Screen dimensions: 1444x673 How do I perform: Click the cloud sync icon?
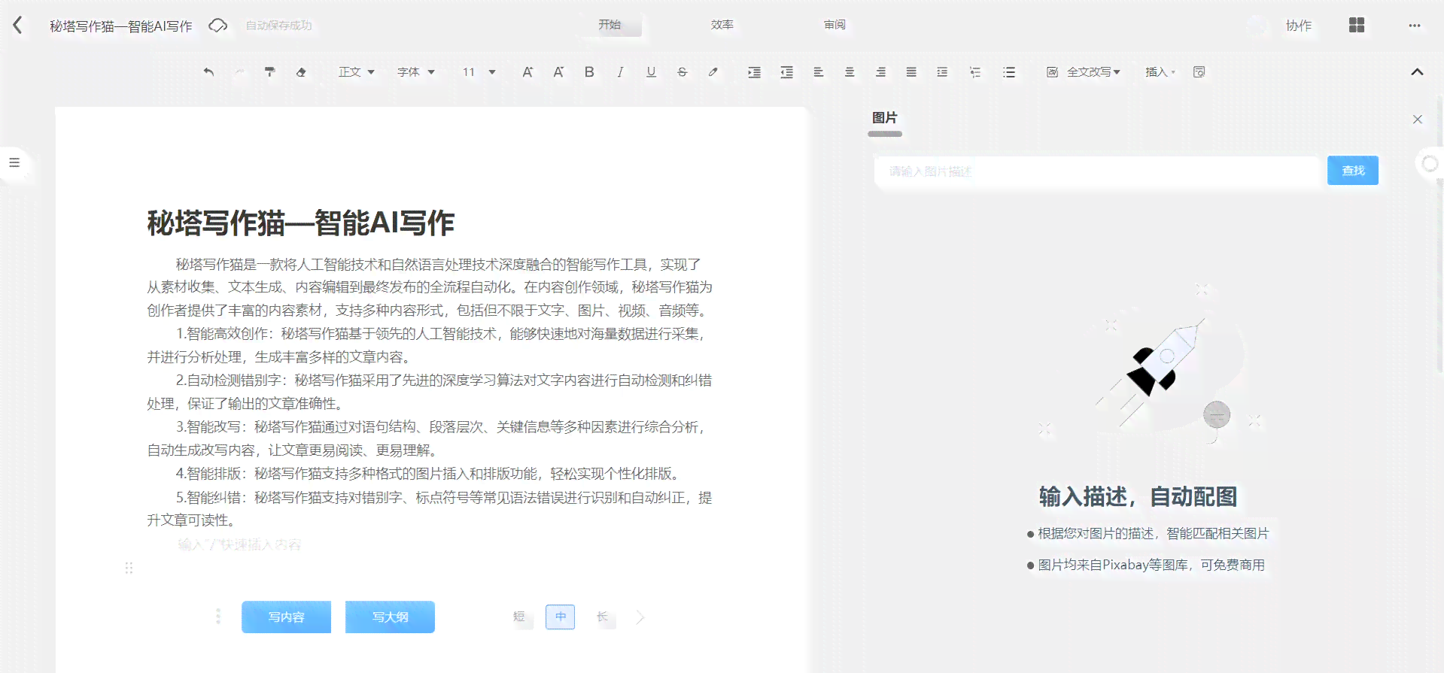click(x=217, y=26)
